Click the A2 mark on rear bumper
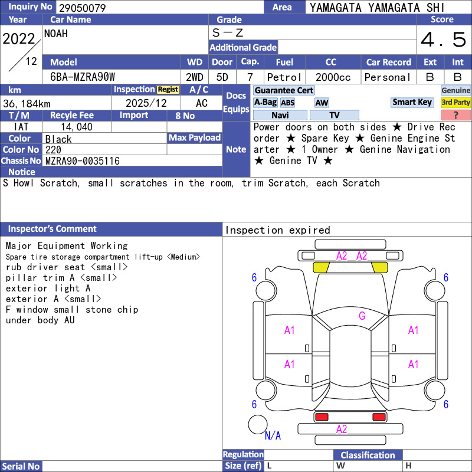 click(x=342, y=430)
